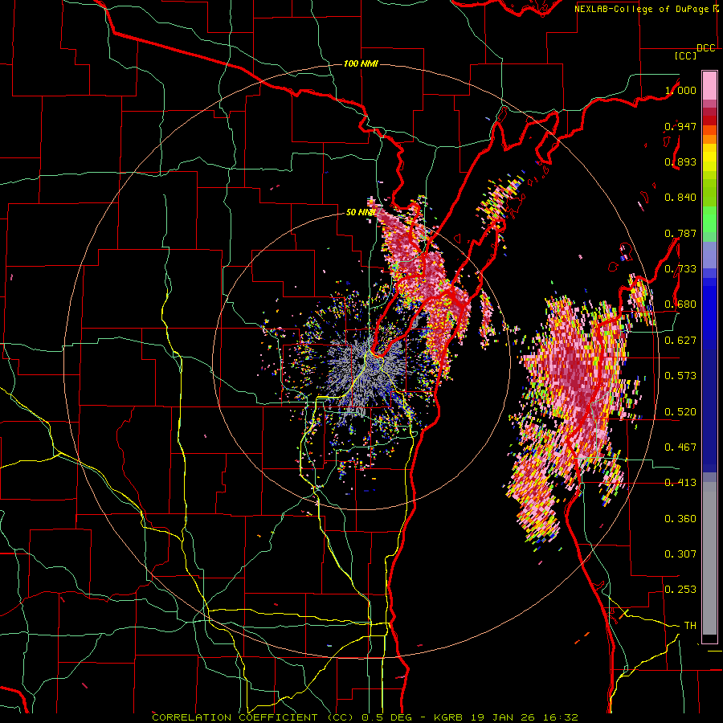Select the 0.360 scale value
The height and width of the screenshot is (723, 723).
680,519
